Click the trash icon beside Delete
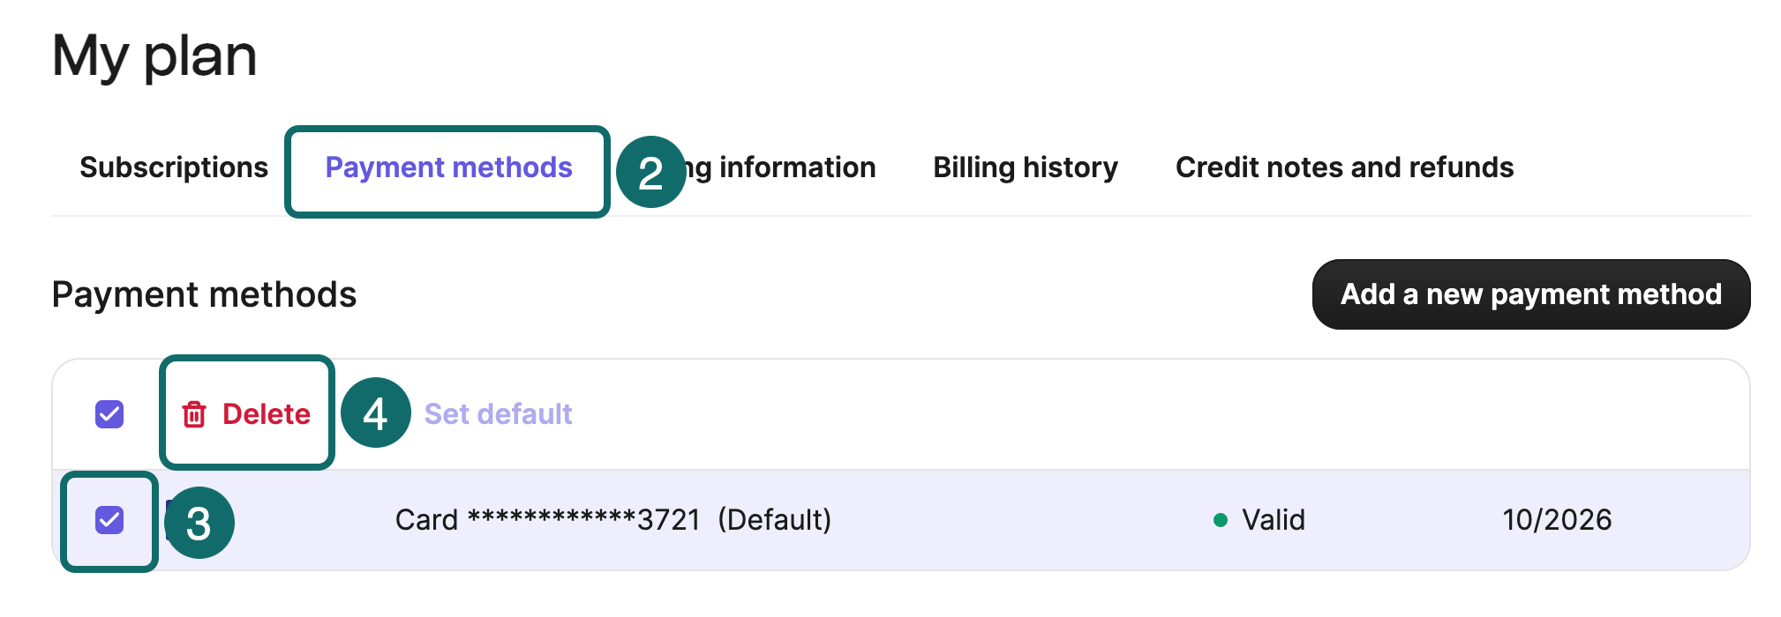 [195, 413]
